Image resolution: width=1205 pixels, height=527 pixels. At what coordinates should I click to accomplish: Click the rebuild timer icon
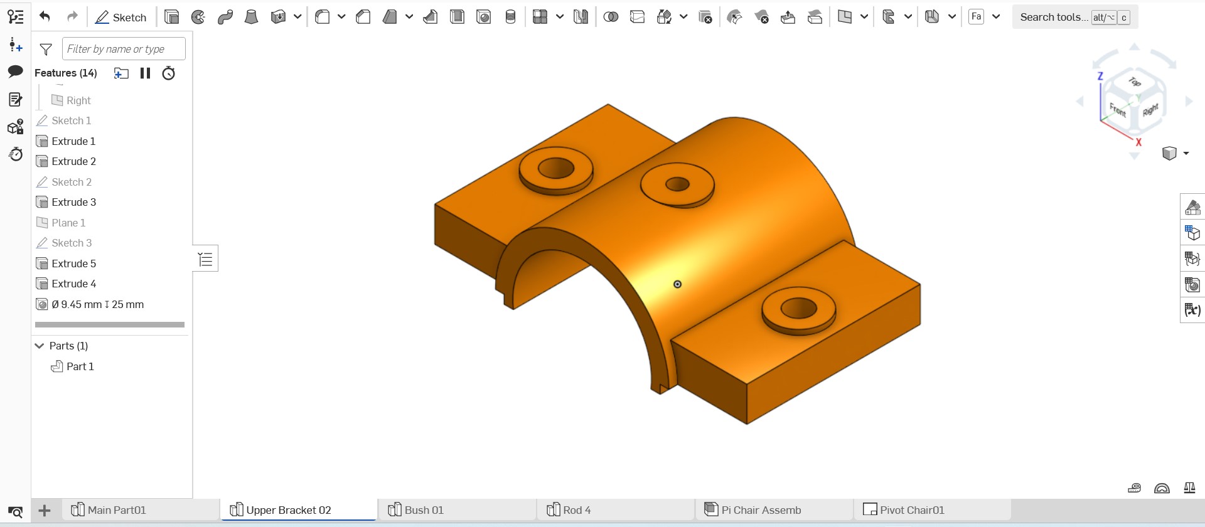click(x=168, y=73)
